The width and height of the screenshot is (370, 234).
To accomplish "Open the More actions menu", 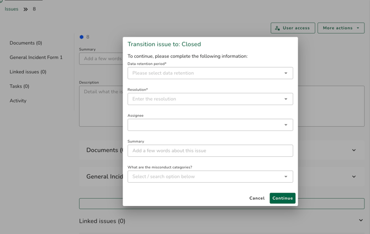I will tap(341, 28).
